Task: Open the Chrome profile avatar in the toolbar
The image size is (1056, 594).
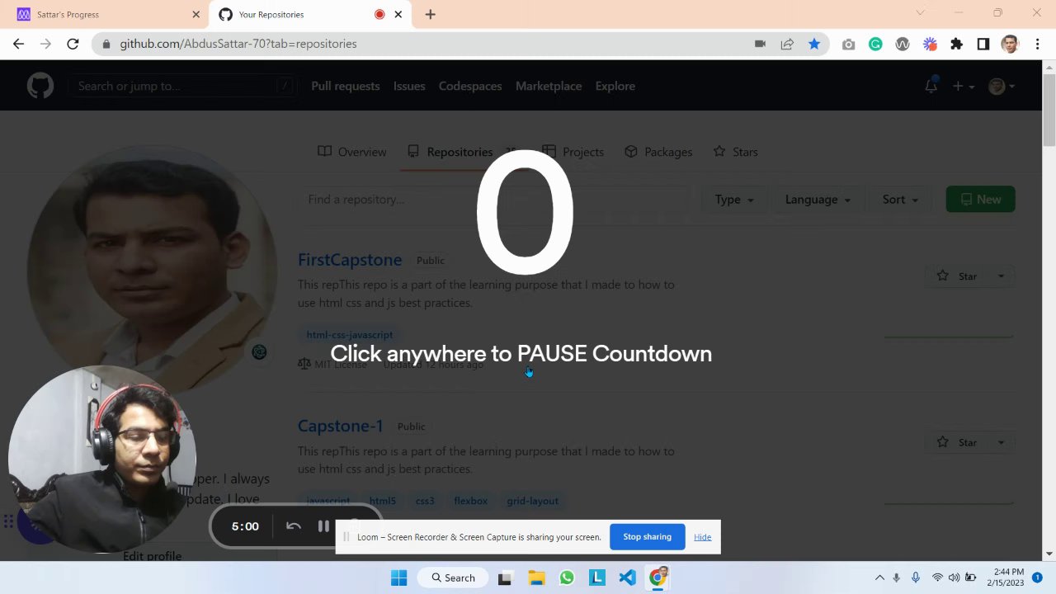Action: click(x=1010, y=45)
